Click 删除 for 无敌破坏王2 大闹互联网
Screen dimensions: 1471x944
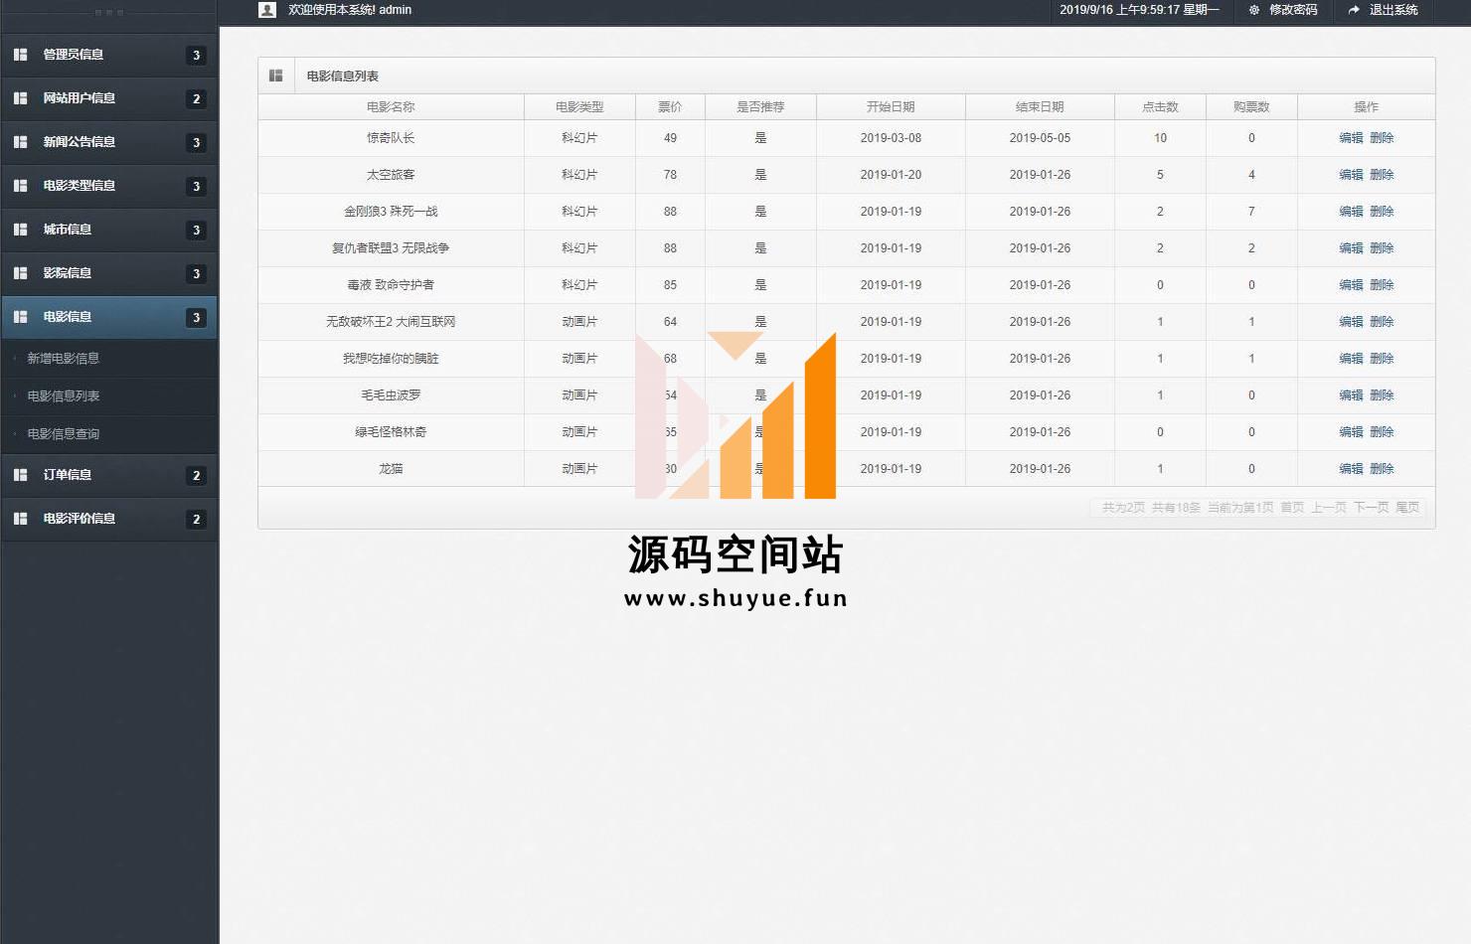[1382, 322]
